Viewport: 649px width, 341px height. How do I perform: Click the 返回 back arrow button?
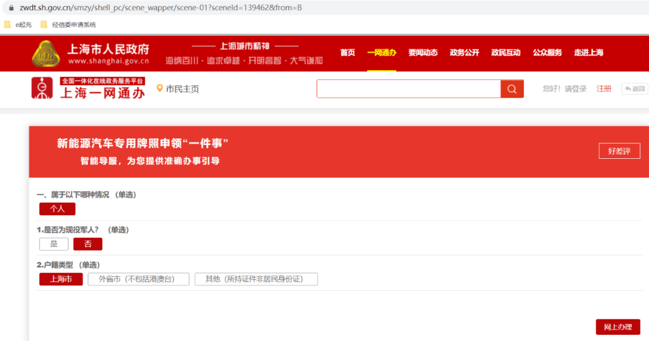coord(635,89)
